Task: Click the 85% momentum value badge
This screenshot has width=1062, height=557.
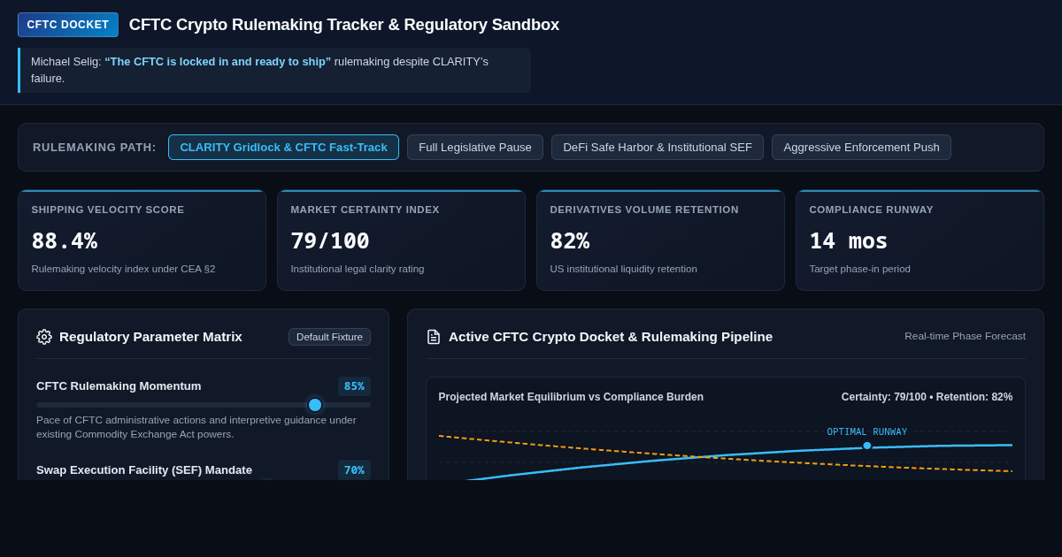Action: 354,386
